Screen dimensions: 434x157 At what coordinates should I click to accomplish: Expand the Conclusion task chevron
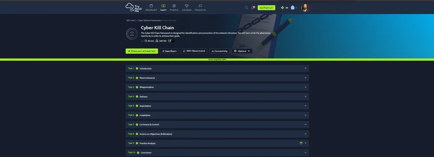[305, 152]
